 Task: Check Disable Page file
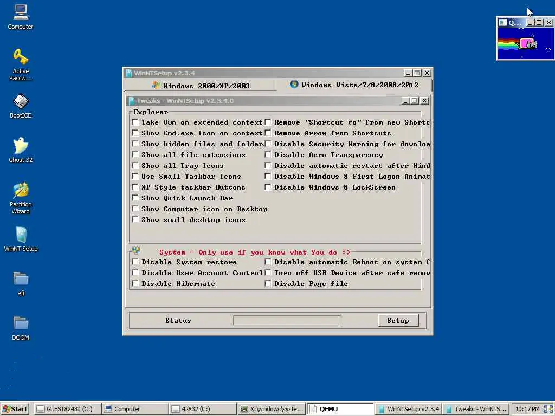(x=268, y=284)
